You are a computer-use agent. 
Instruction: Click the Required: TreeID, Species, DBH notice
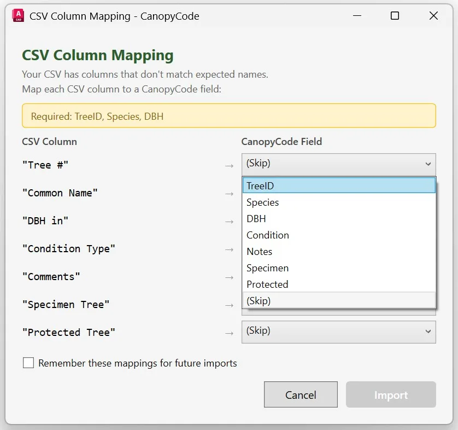pyautogui.click(x=229, y=116)
